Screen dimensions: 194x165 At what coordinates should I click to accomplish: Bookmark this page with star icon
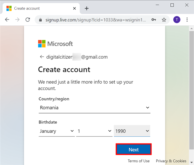point(164,20)
